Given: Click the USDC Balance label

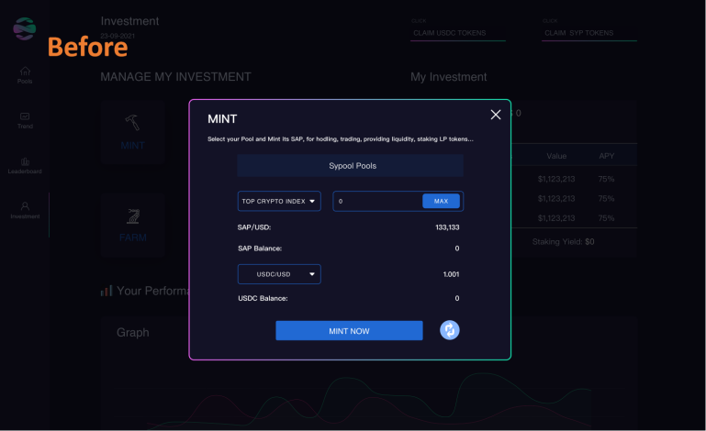Looking at the screenshot, I should tap(263, 298).
